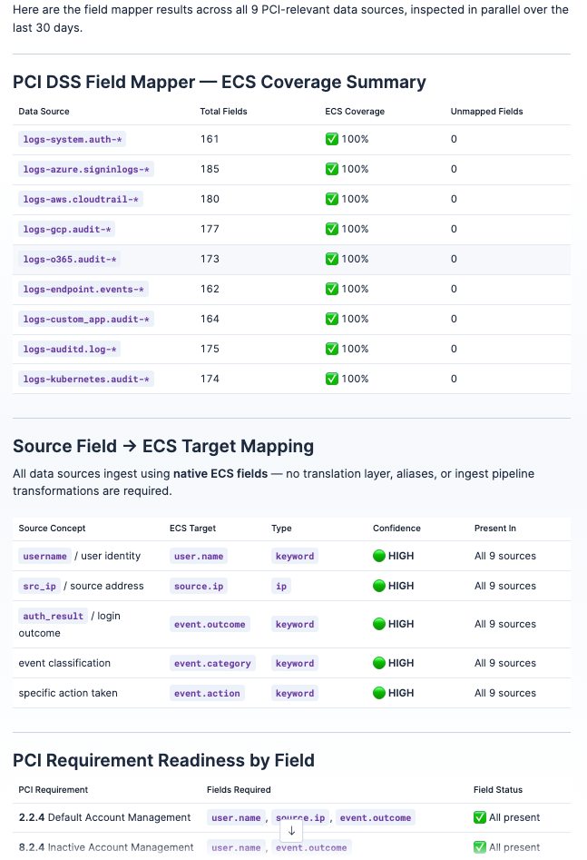This screenshot has height=860, width=587.
Task: Click '2.2.4 Default Account Management' requirement
Action: click(104, 817)
